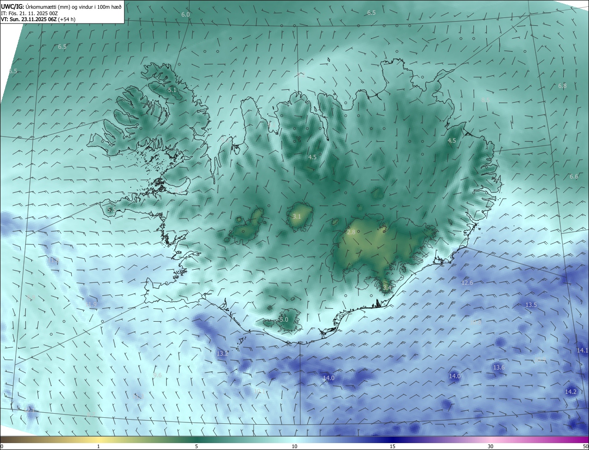Click the map value label '6.8'
Screen dimensions: 589x450
pyautogui.click(x=562, y=86)
